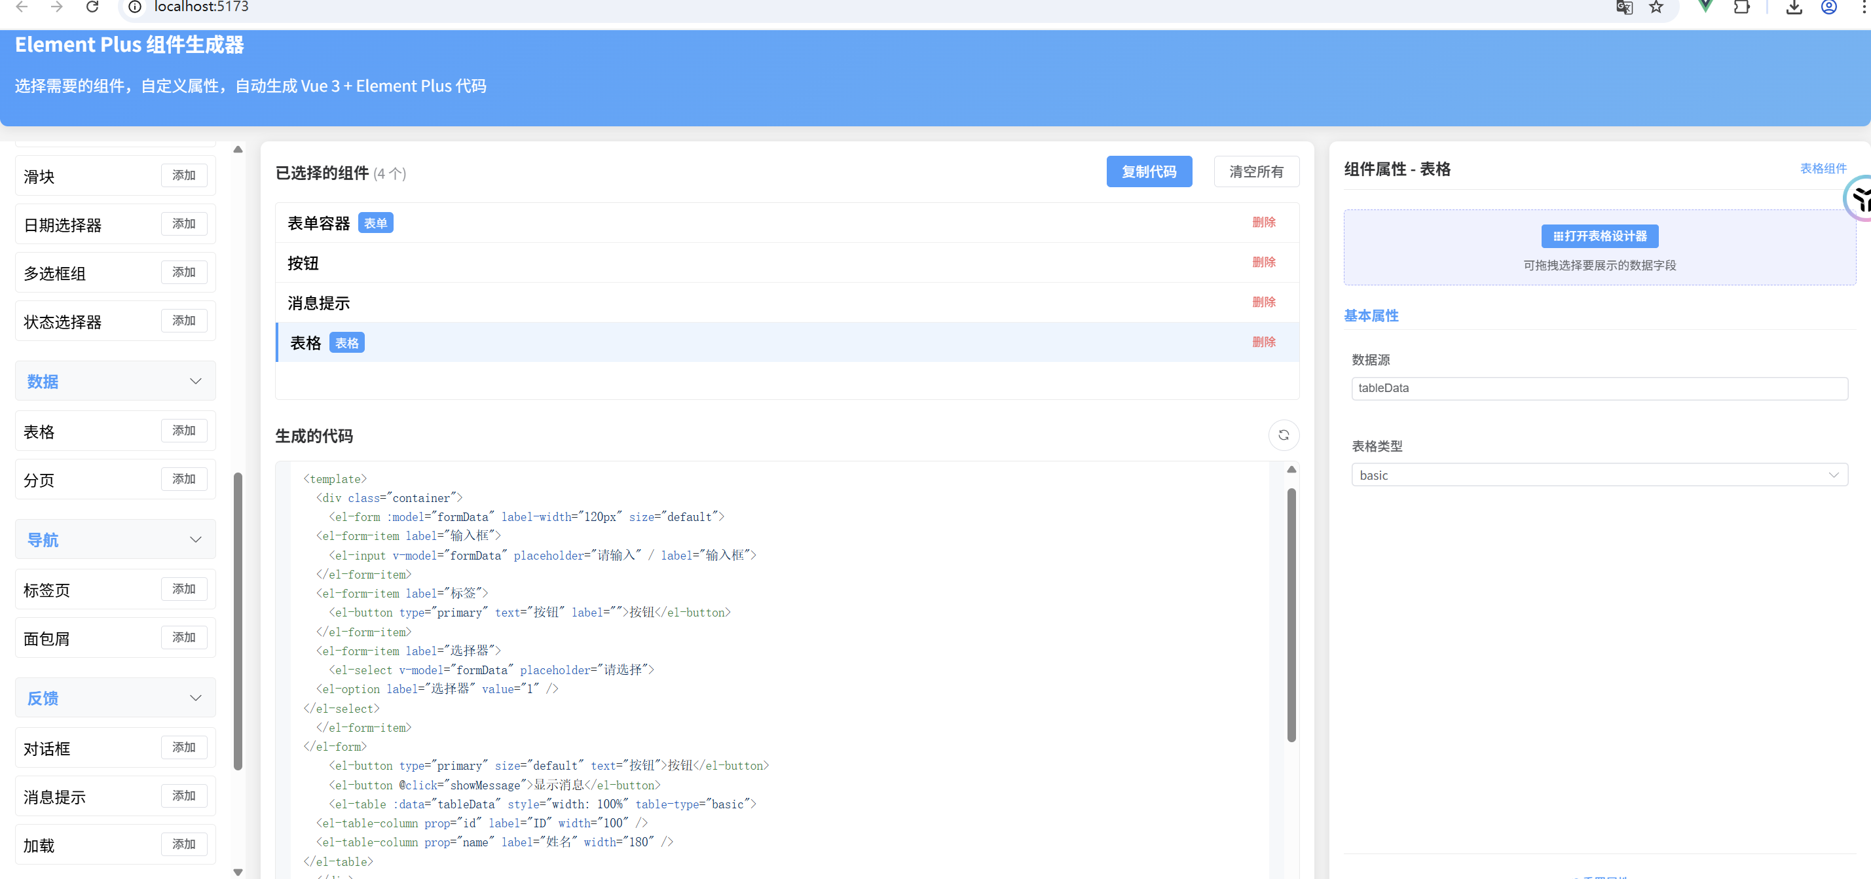Screen dimensions: 1871x879
Task: Click the 复制代码 button
Action: pos(1148,171)
